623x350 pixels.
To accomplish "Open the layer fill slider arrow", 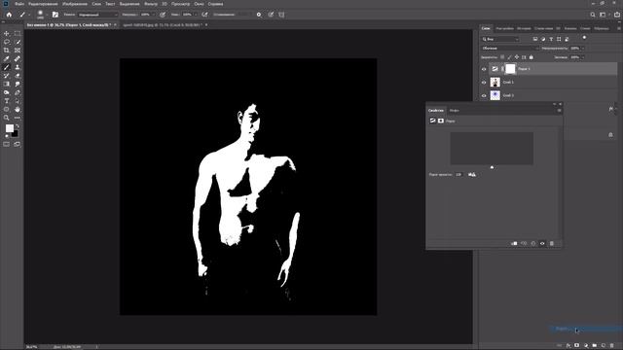I will tap(582, 57).
